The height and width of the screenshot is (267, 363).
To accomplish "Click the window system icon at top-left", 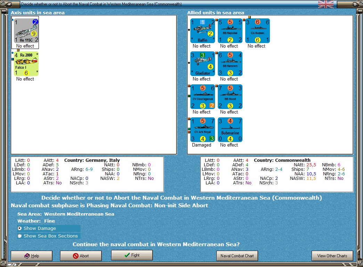I will [8, 4].
